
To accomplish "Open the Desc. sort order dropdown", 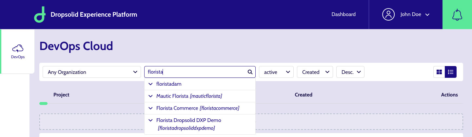I will click(350, 72).
